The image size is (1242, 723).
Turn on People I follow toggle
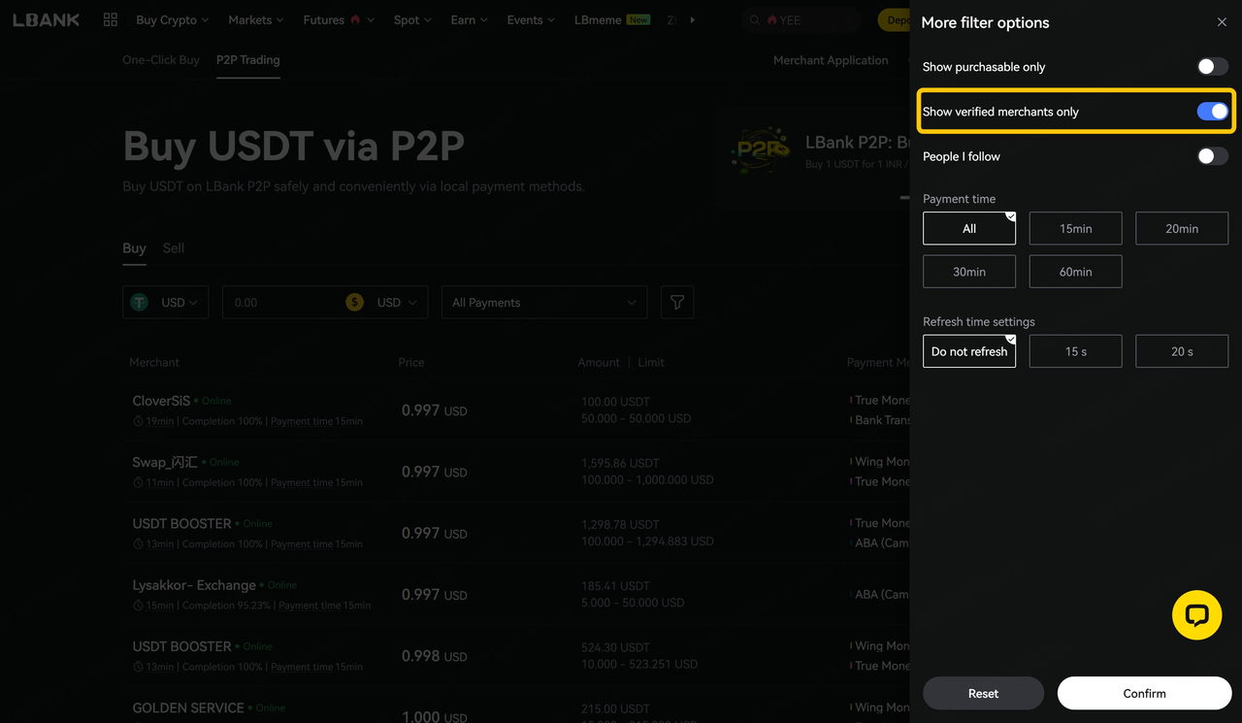tap(1212, 156)
